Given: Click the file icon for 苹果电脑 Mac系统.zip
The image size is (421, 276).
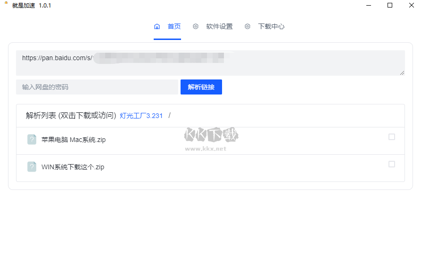Looking at the screenshot, I should click(x=32, y=140).
